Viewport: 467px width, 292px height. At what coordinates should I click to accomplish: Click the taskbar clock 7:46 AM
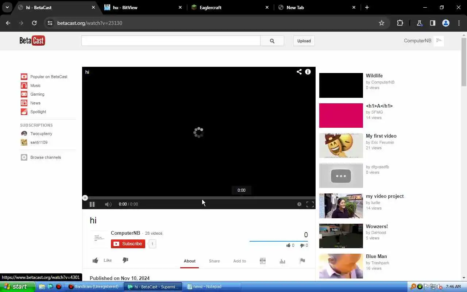[x=453, y=287]
